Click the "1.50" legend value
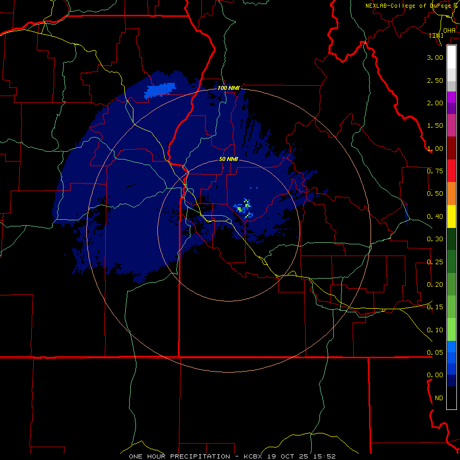Viewport: 460px width, 460px height. tap(435, 126)
